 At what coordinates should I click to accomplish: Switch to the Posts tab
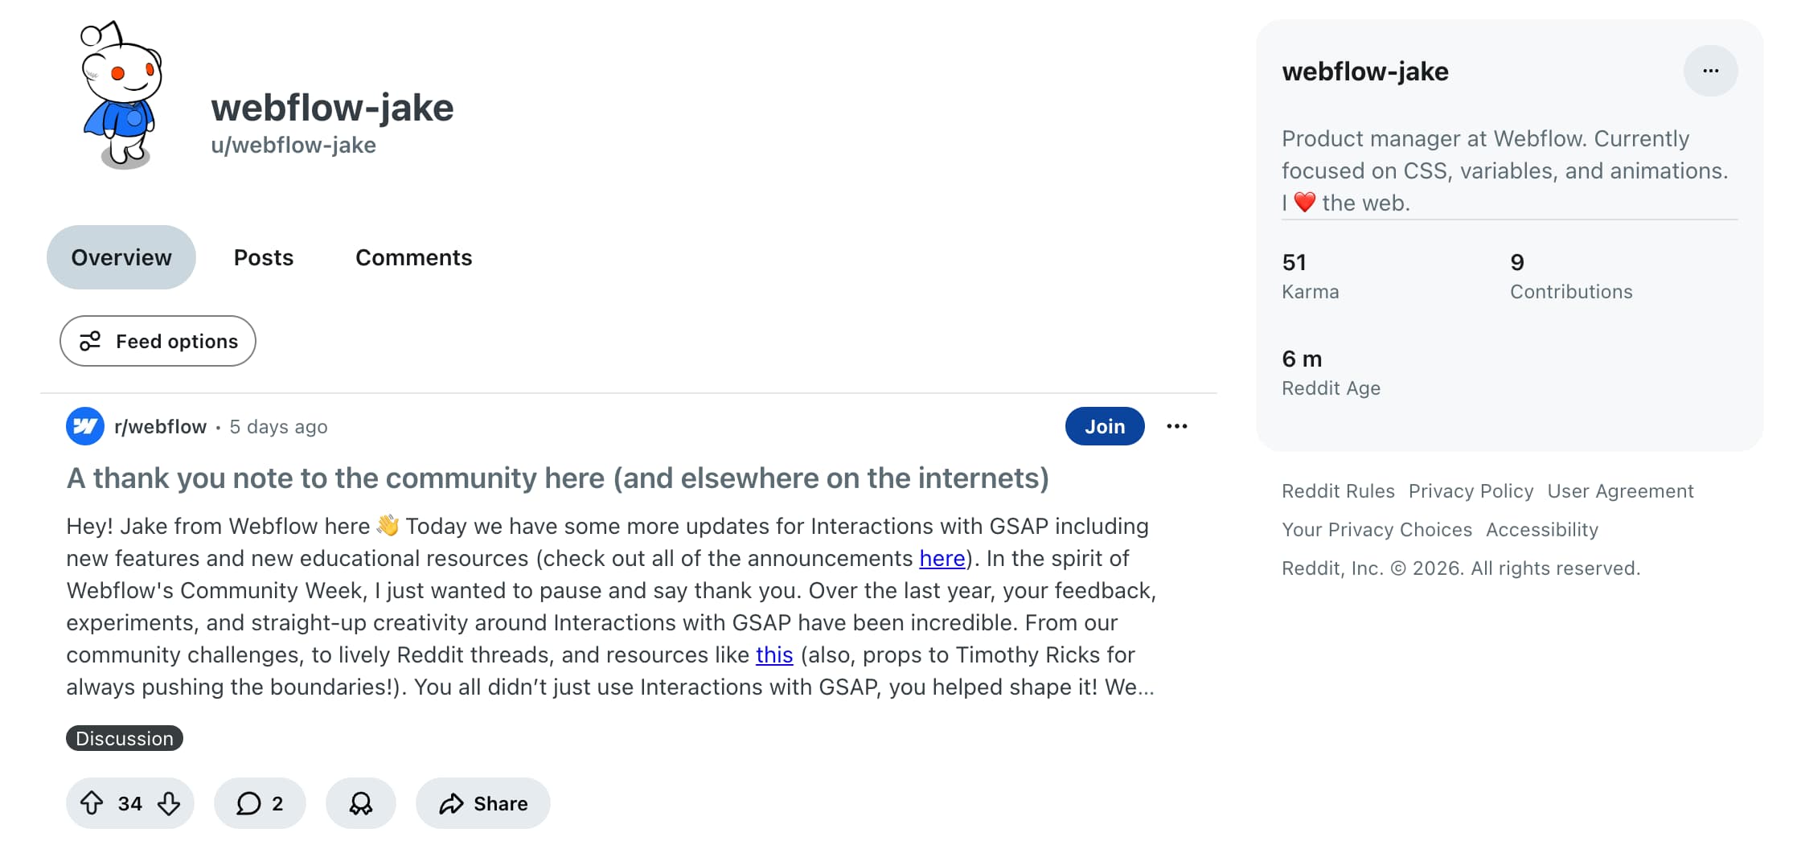[x=263, y=257]
